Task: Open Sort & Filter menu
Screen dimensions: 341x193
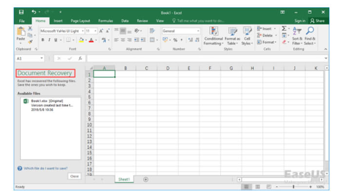Action: tap(297, 36)
